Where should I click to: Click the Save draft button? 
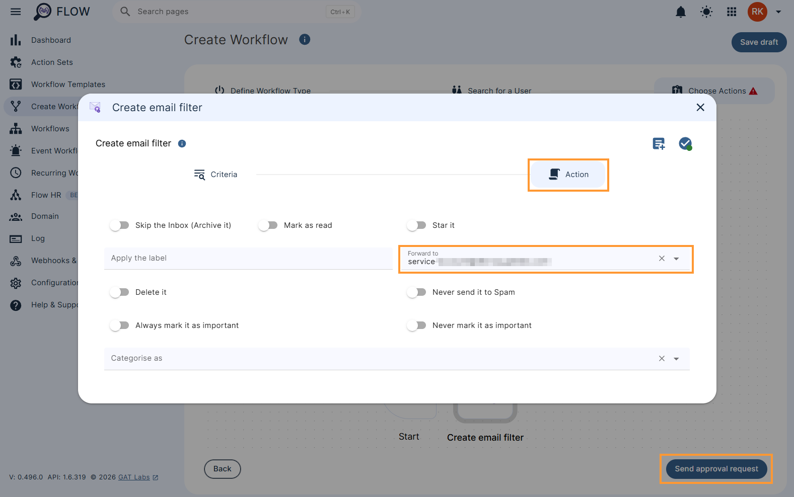point(759,42)
